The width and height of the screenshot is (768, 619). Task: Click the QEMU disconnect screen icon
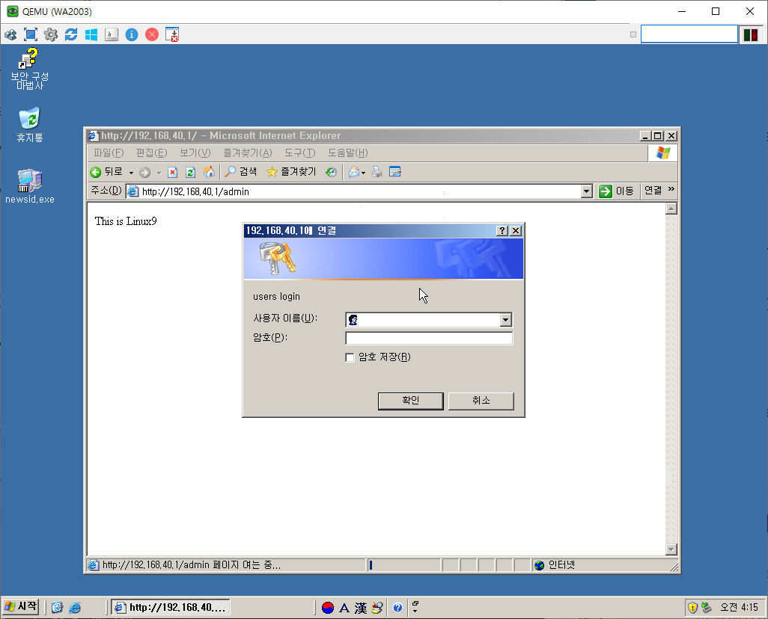point(172,34)
